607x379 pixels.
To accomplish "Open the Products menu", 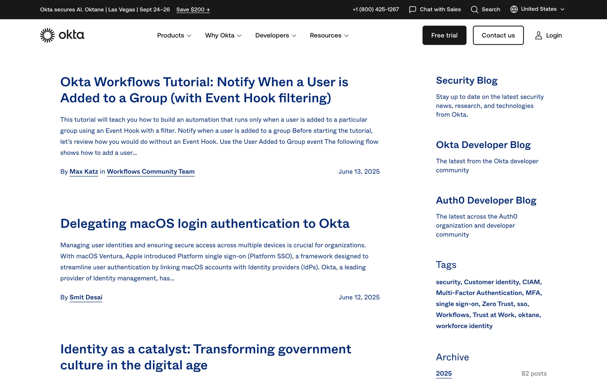I will (x=174, y=35).
